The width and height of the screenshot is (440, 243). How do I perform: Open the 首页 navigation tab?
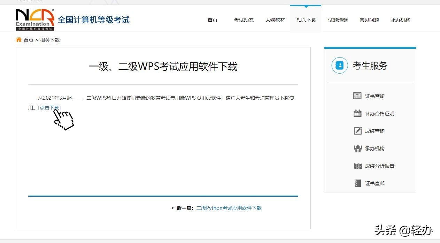[213, 20]
